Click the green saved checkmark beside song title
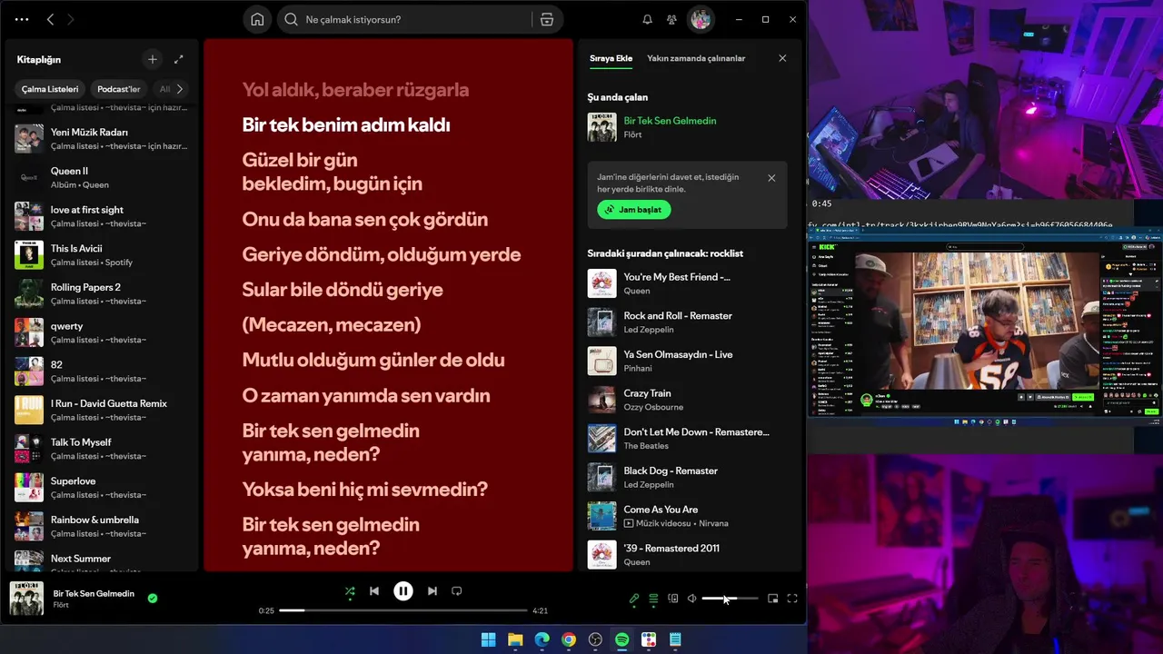The height and width of the screenshot is (654, 1163). (x=153, y=598)
